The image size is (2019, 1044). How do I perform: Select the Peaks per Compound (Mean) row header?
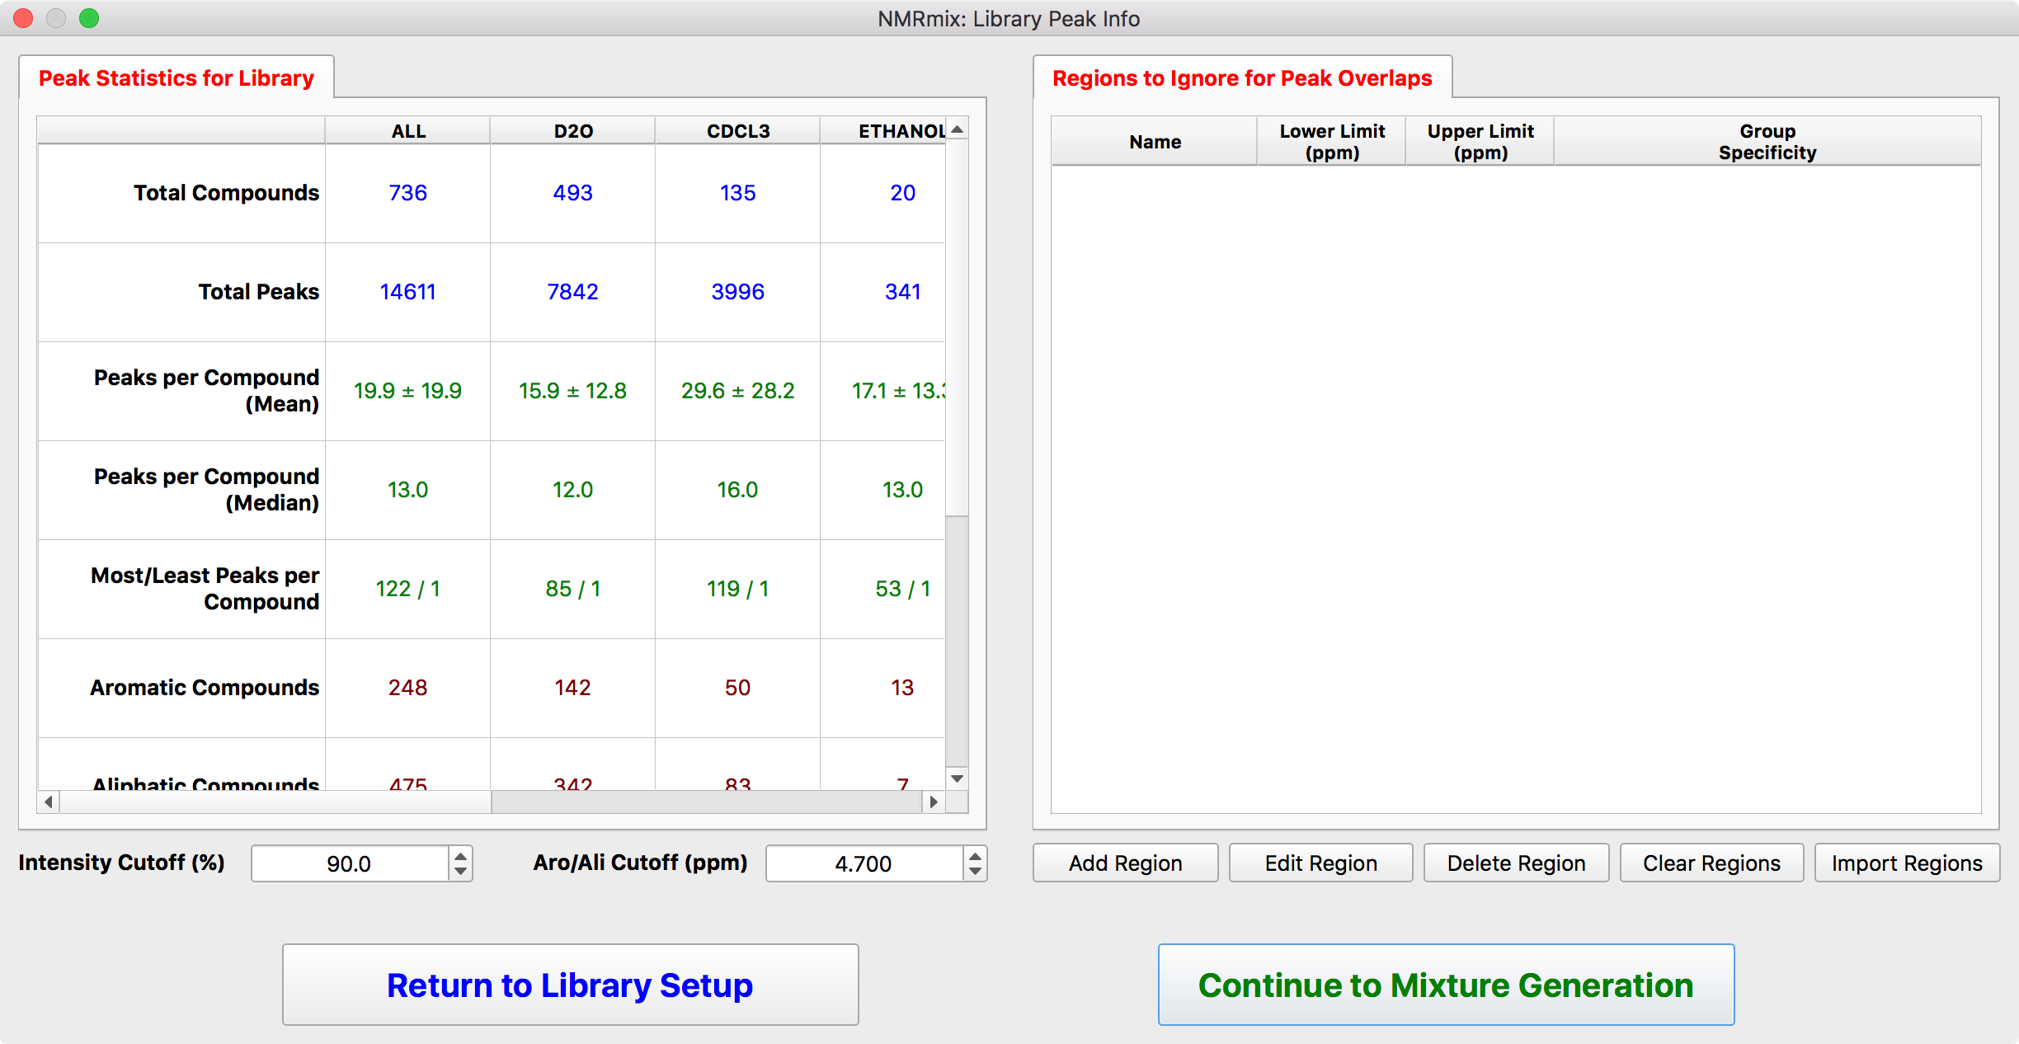182,391
